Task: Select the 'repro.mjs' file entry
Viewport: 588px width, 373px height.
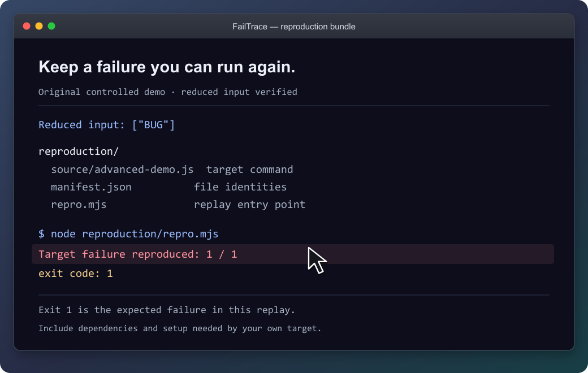Action: (x=79, y=205)
